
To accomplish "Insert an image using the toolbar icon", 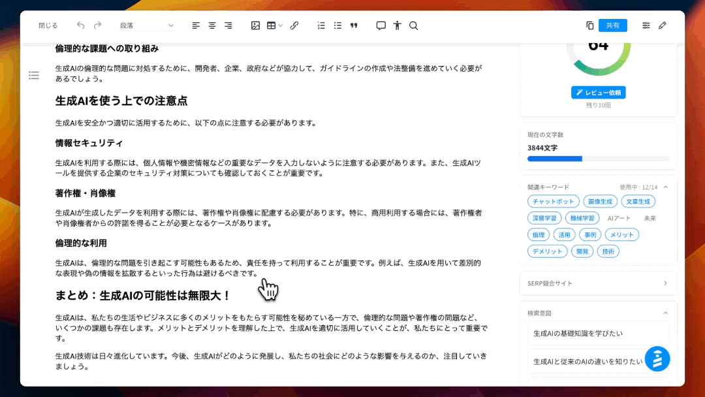I will pos(255,25).
